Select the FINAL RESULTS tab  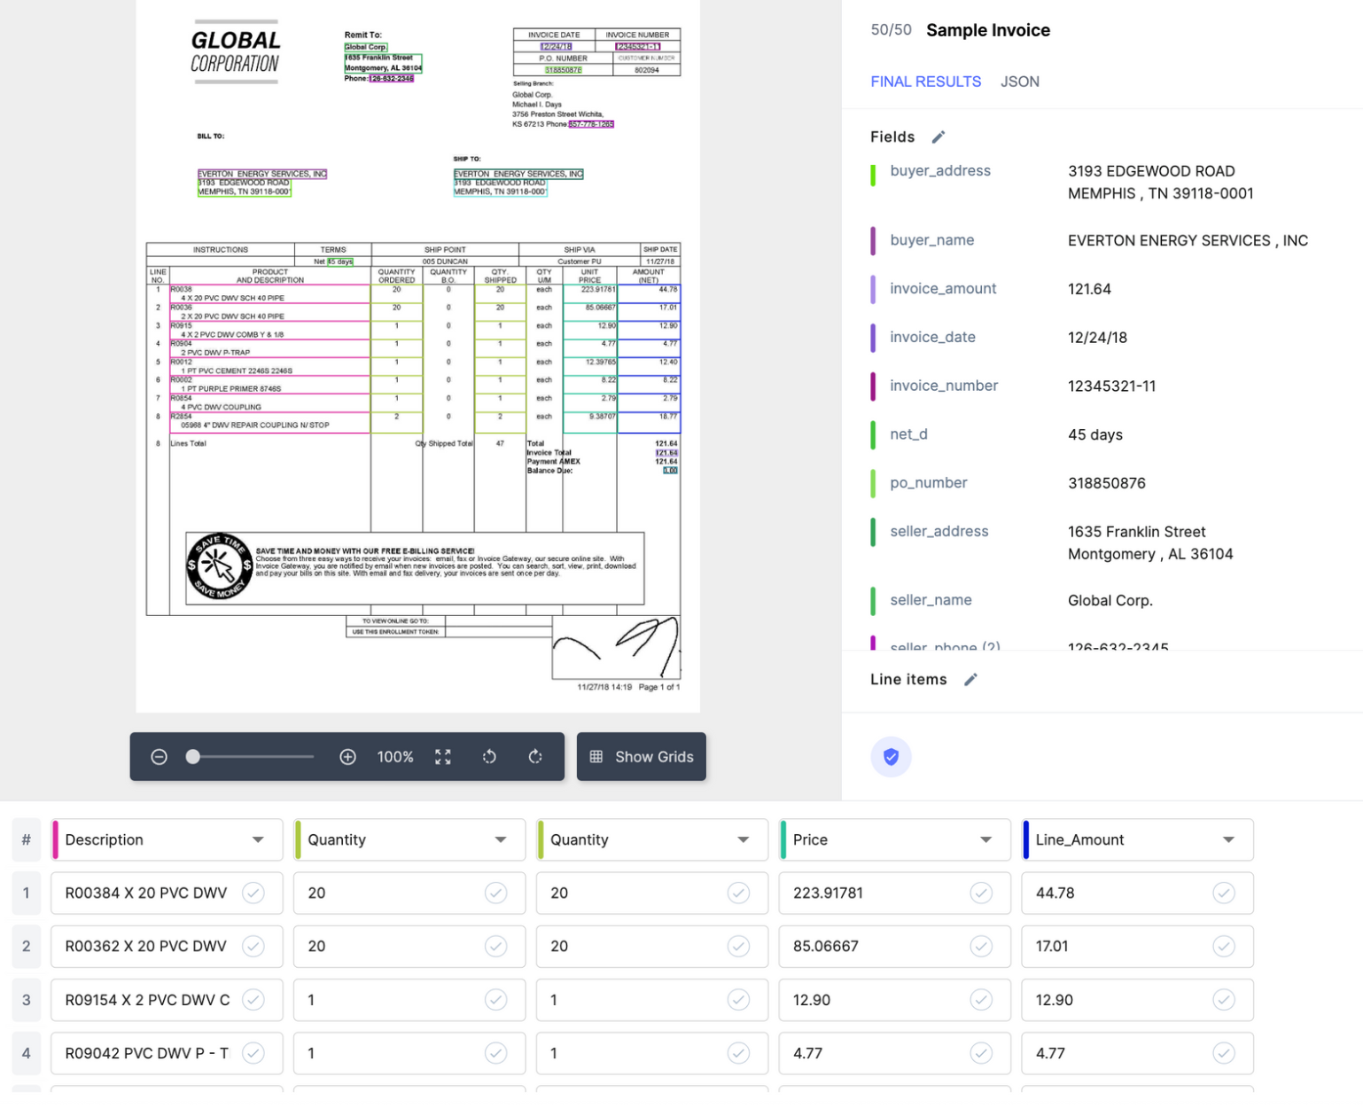tap(925, 82)
